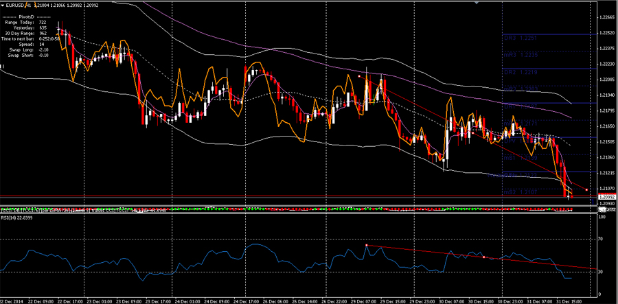Click the RSI 70 level on scale
The image size is (618, 304).
coord(602,239)
